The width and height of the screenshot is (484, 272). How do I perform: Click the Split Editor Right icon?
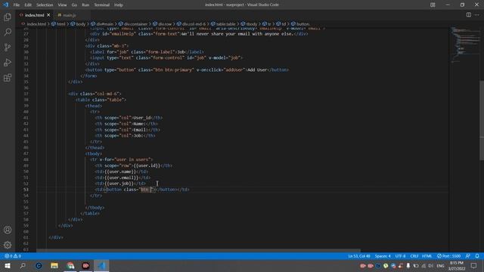469,15
